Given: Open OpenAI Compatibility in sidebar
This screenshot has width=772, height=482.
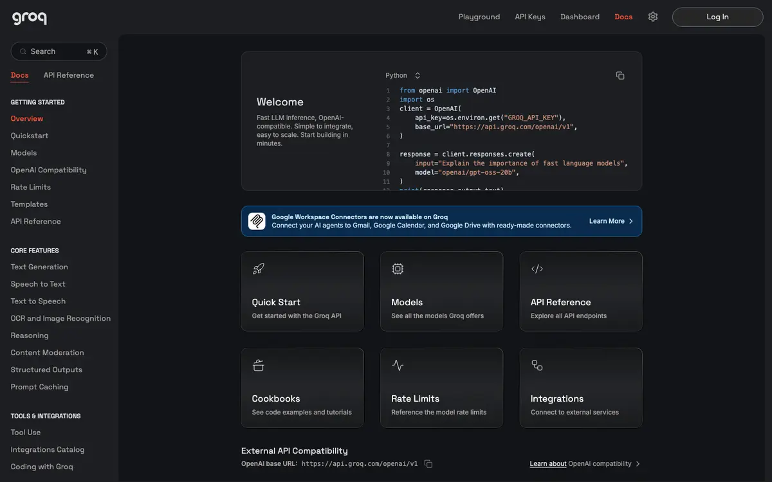Looking at the screenshot, I should [48, 170].
